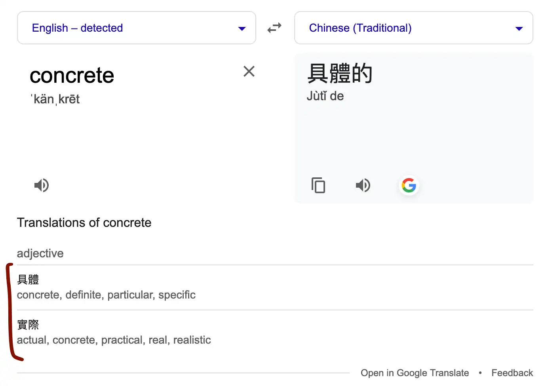Copy the Chinese translation
Screen dimensions: 548x386
pyautogui.click(x=318, y=185)
